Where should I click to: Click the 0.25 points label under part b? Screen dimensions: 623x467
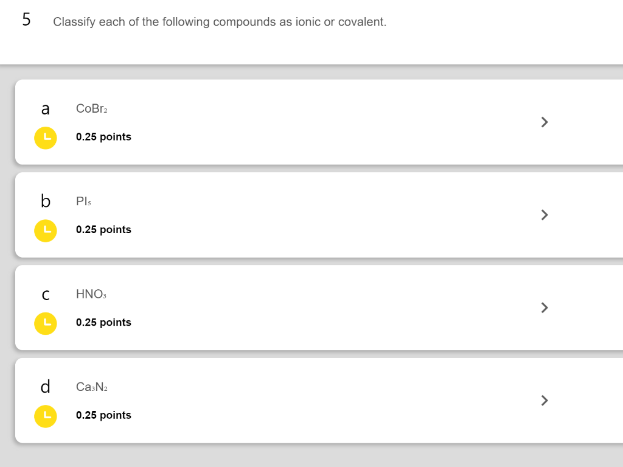(103, 230)
